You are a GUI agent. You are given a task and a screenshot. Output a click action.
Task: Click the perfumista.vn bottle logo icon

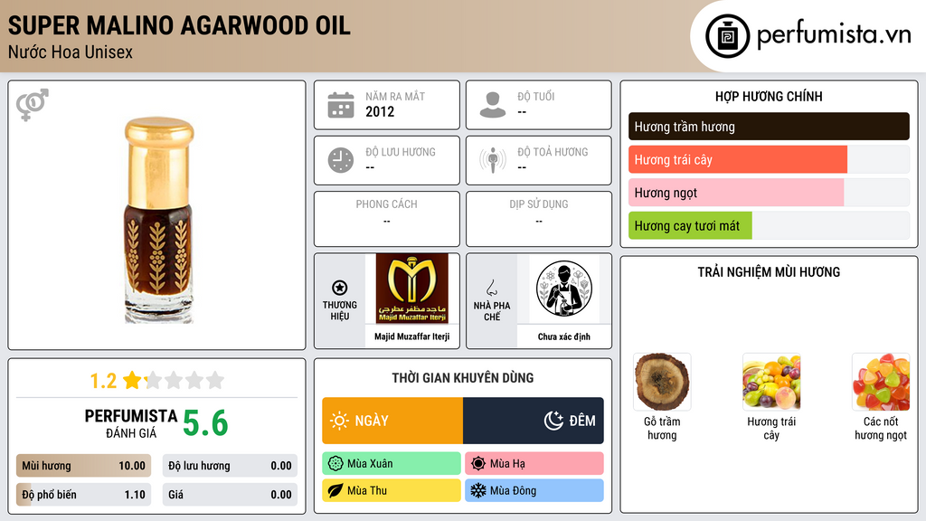click(727, 36)
